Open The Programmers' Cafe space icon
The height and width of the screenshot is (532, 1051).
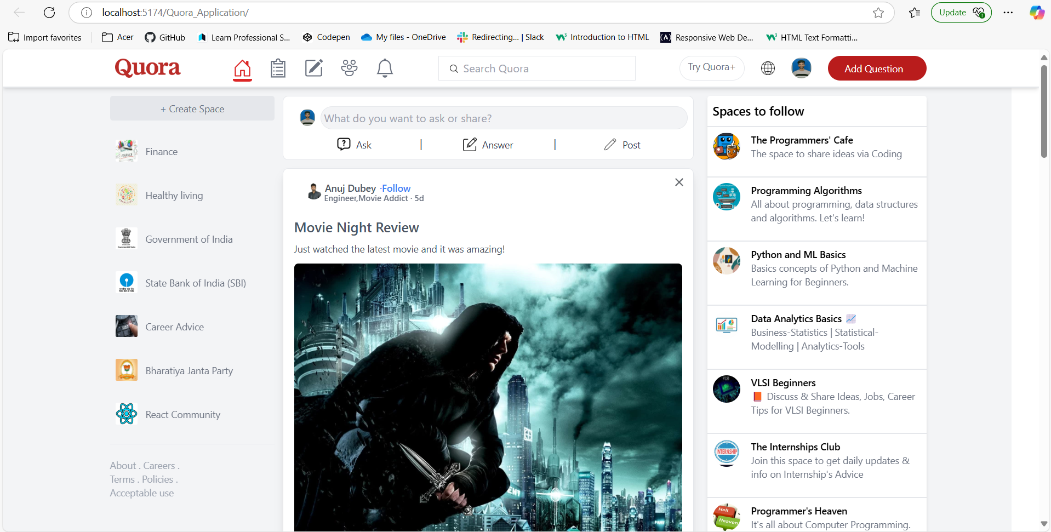pyautogui.click(x=727, y=147)
